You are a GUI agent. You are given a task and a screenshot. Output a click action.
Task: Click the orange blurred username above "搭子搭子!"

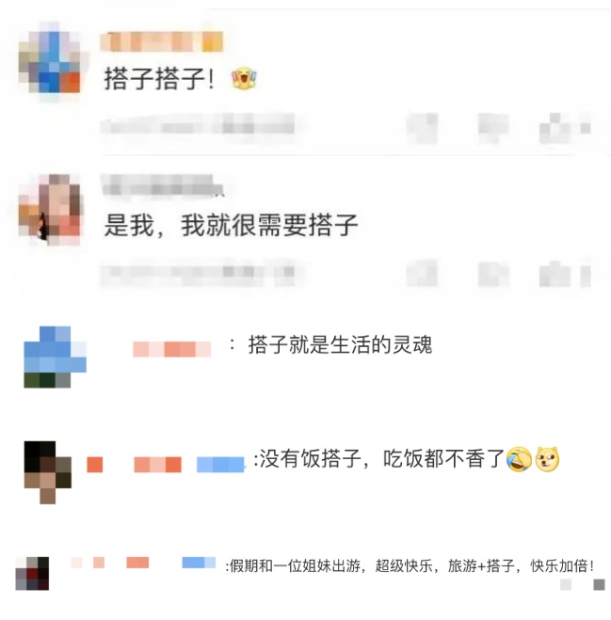(x=161, y=42)
